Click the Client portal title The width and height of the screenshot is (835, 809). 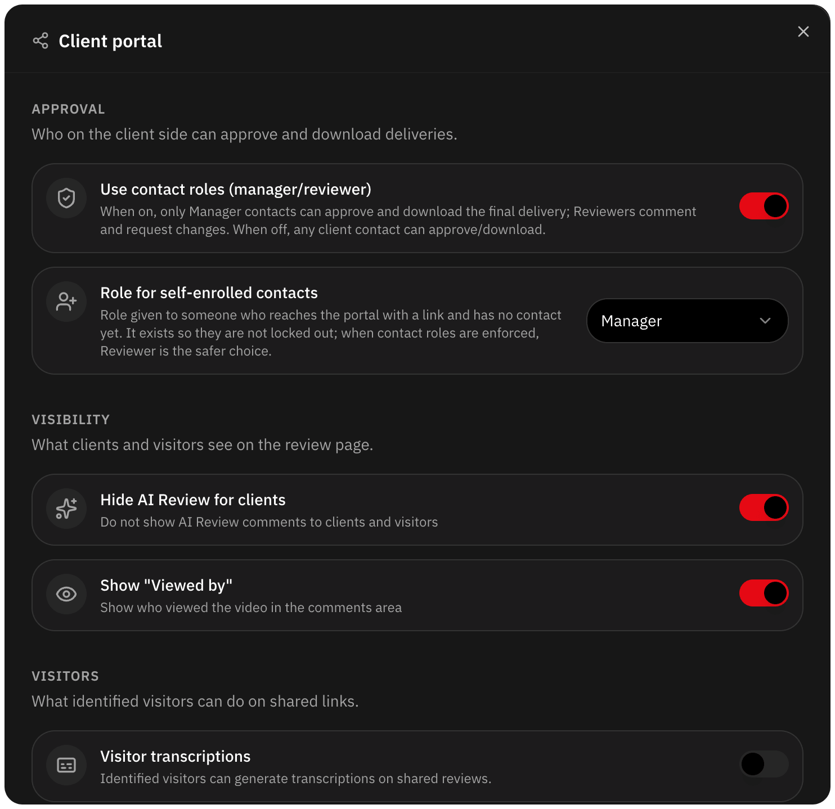click(110, 41)
